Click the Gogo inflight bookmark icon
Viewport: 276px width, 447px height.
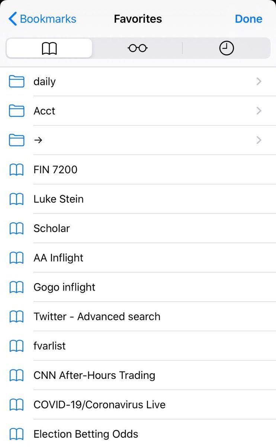click(16, 287)
